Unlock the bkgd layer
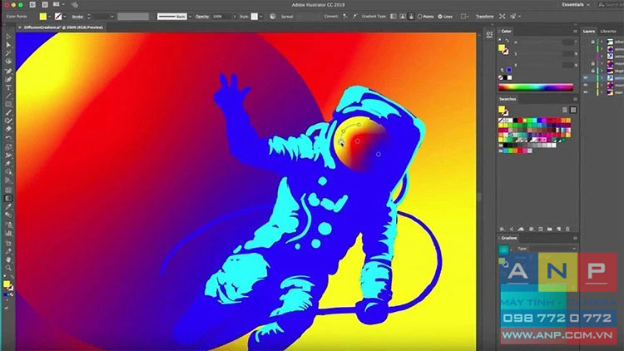The width and height of the screenshot is (624, 351). tap(593, 71)
